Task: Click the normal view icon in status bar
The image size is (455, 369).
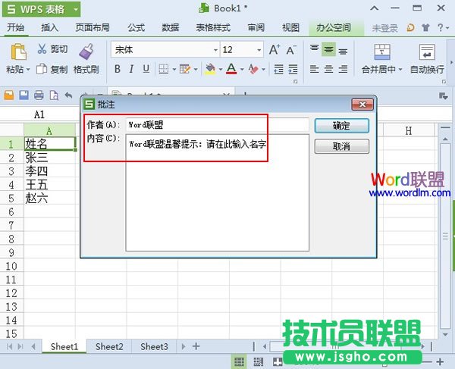Action: [239, 361]
